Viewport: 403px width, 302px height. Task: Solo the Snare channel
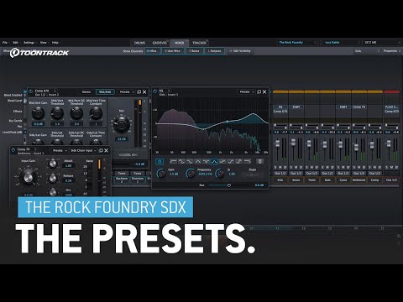(x=291, y=167)
